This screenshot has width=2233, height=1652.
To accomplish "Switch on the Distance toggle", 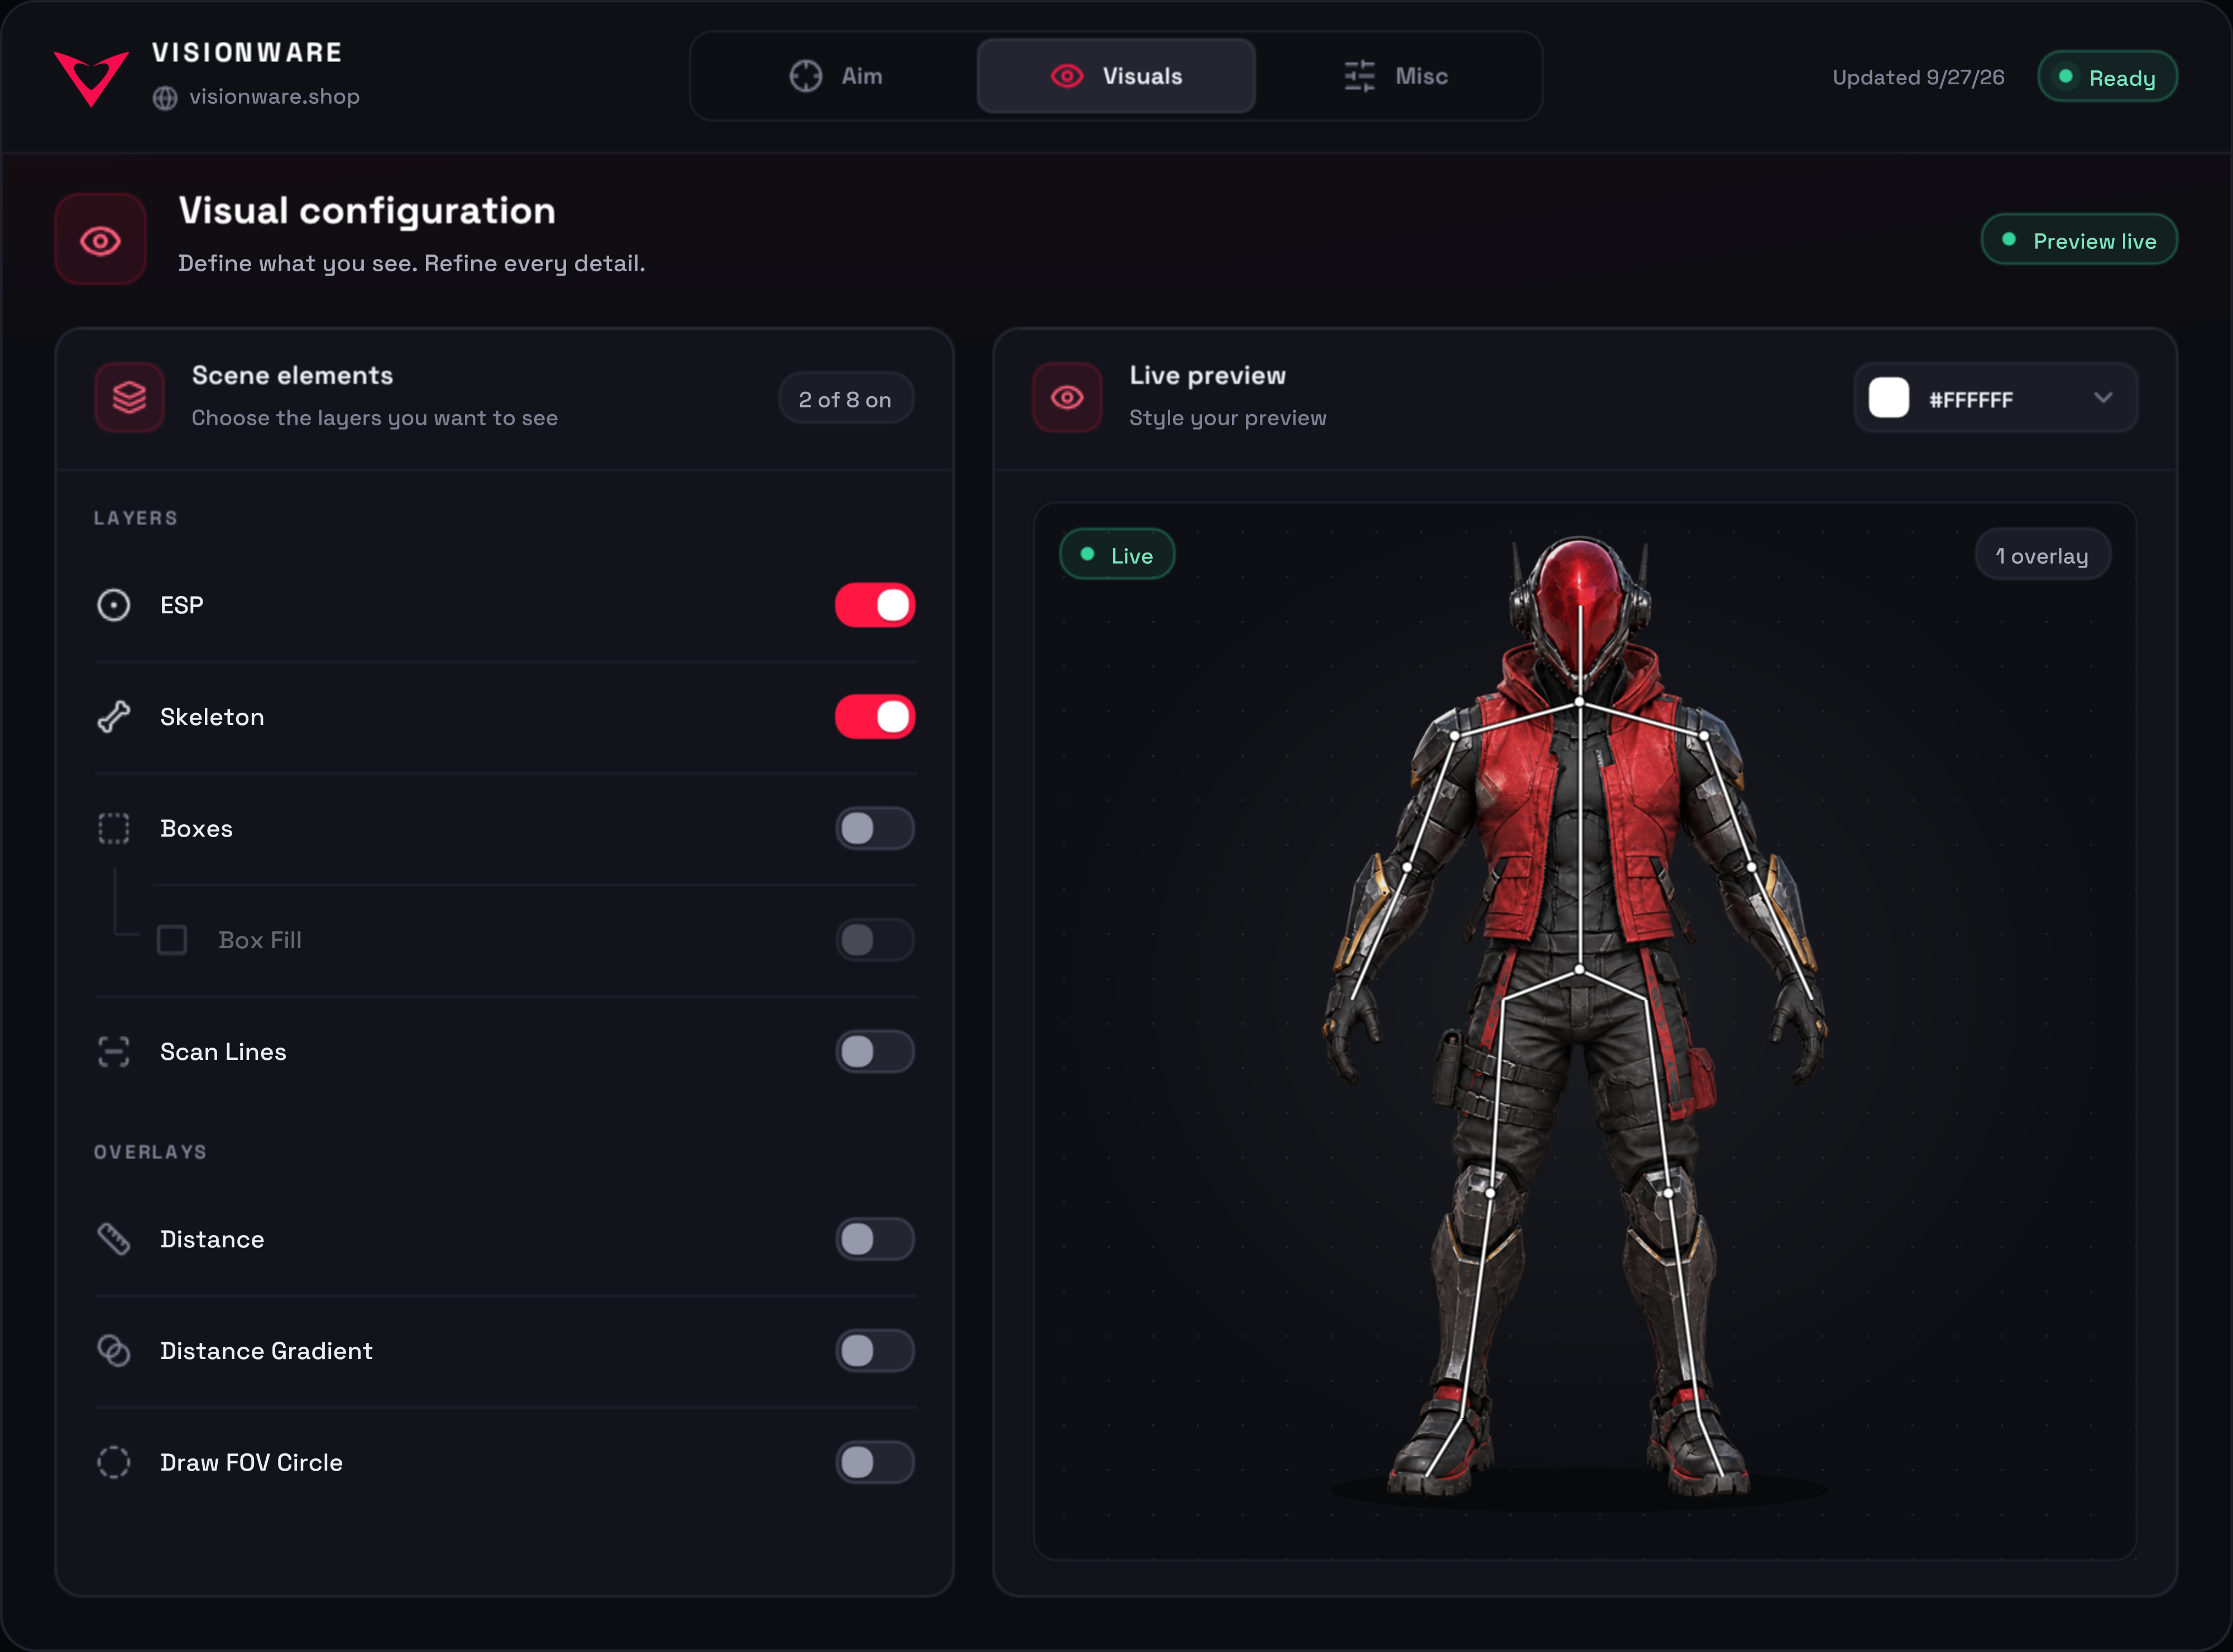I will [875, 1239].
